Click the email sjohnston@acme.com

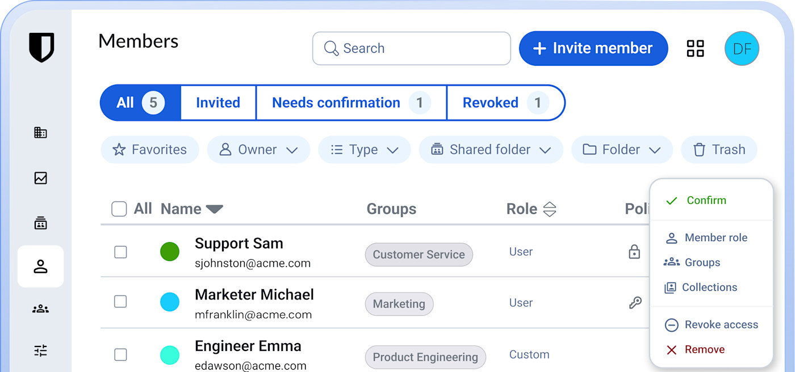253,263
